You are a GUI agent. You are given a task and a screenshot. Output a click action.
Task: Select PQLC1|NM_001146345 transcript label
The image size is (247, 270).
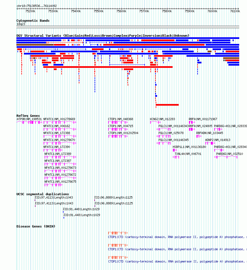173,140
